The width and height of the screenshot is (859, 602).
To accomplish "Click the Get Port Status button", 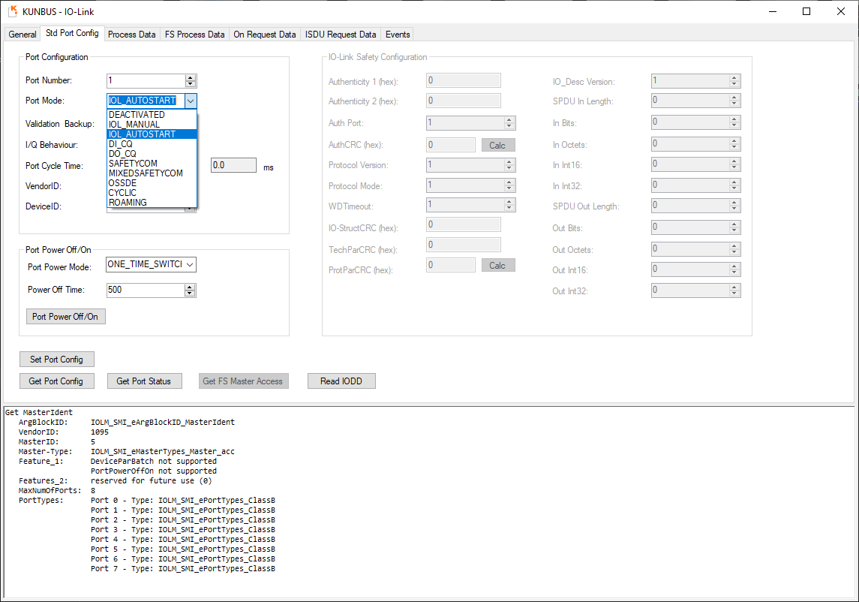I will pyautogui.click(x=143, y=381).
